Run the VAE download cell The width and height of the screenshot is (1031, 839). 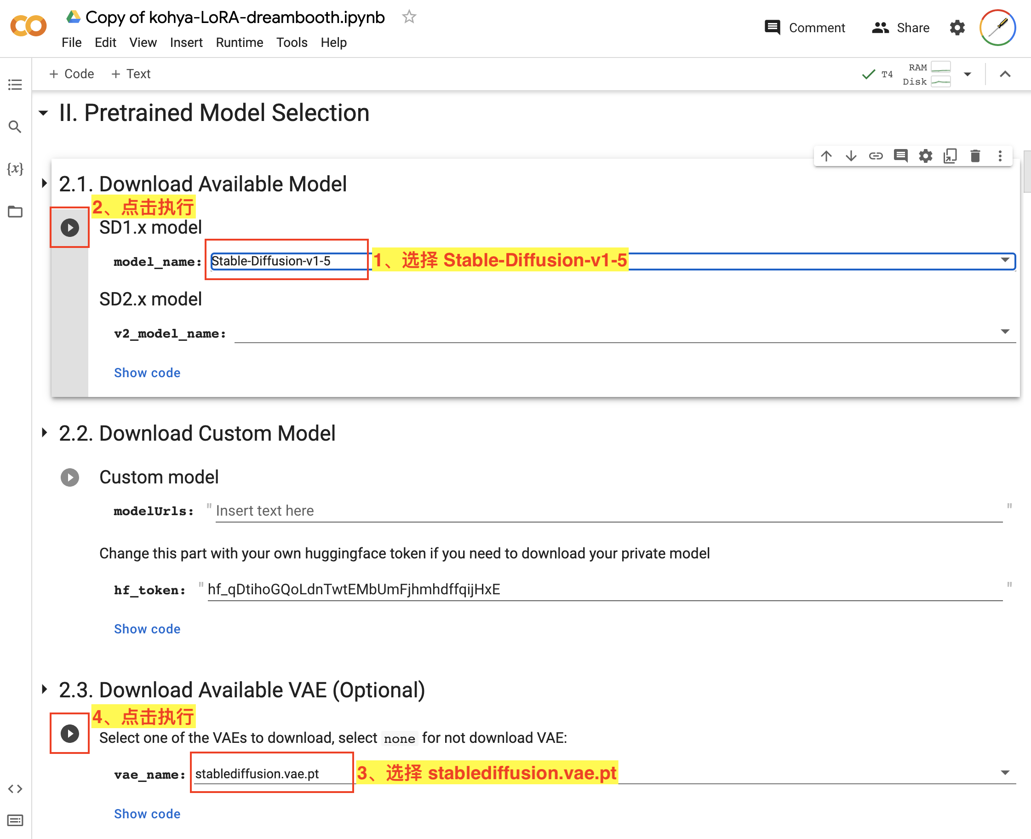[69, 733]
